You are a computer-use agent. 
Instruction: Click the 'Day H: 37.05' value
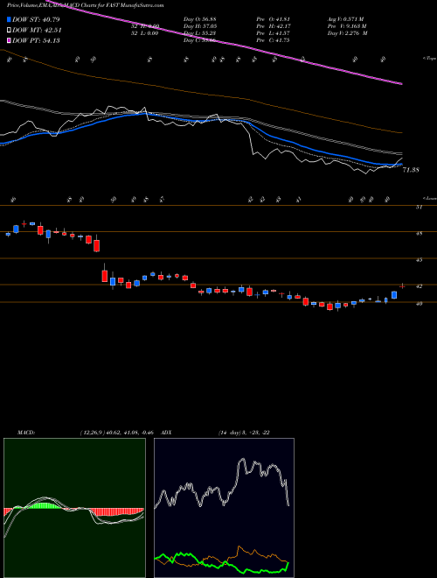(x=198, y=26)
